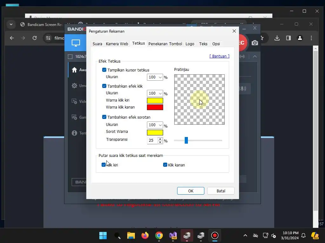Open Bandicam general settings gear icon
The width and height of the screenshot is (325, 243).
[x=74, y=85]
